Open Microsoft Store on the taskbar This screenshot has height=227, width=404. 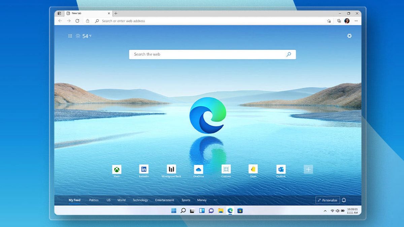(240, 211)
